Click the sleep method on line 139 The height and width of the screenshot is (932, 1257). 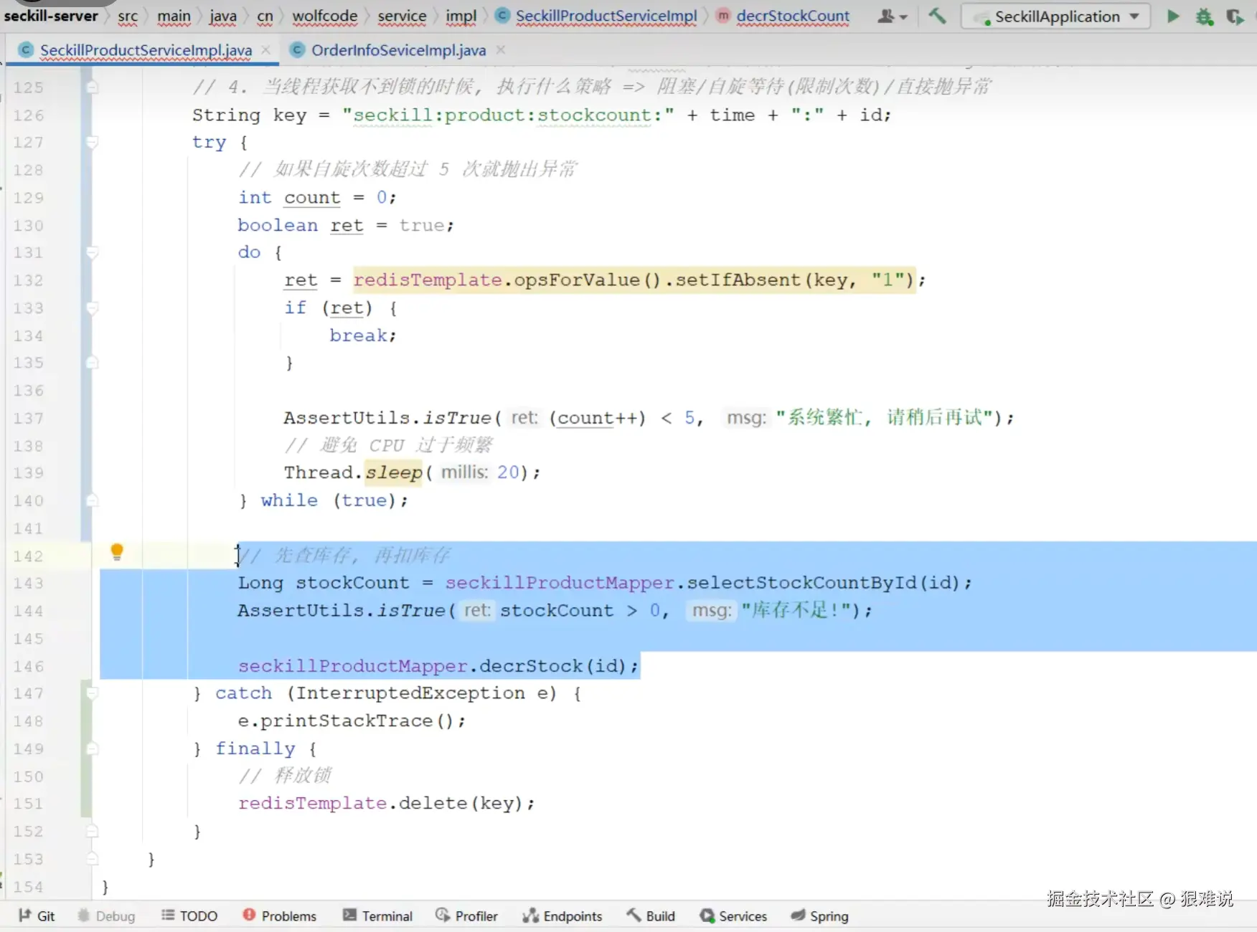pos(394,472)
